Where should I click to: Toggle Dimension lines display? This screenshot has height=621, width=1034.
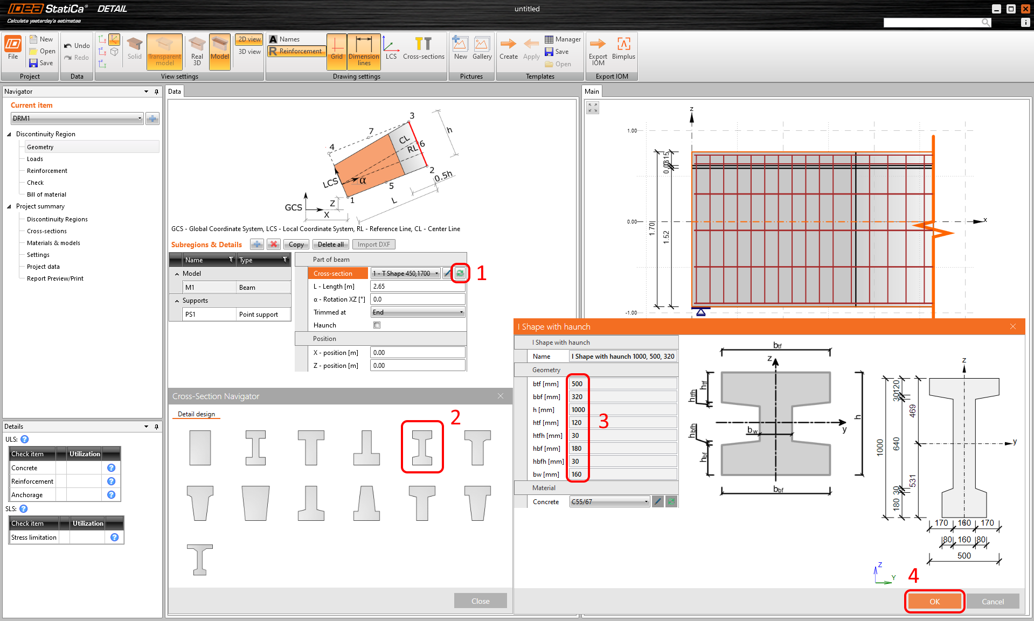click(x=364, y=51)
